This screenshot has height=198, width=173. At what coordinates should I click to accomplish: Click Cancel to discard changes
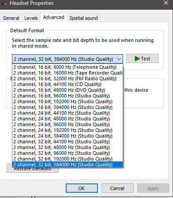click(x=117, y=188)
